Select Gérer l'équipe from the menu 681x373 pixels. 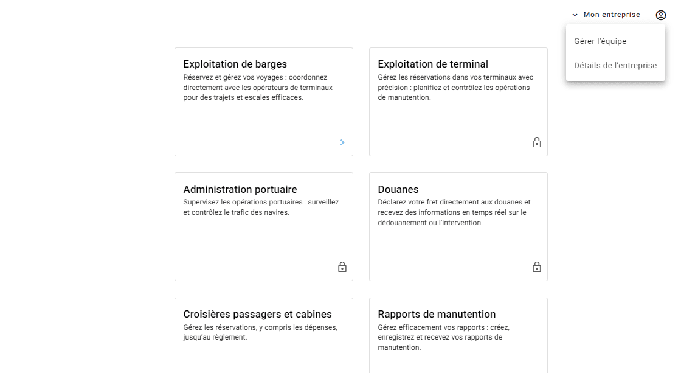pos(615,41)
